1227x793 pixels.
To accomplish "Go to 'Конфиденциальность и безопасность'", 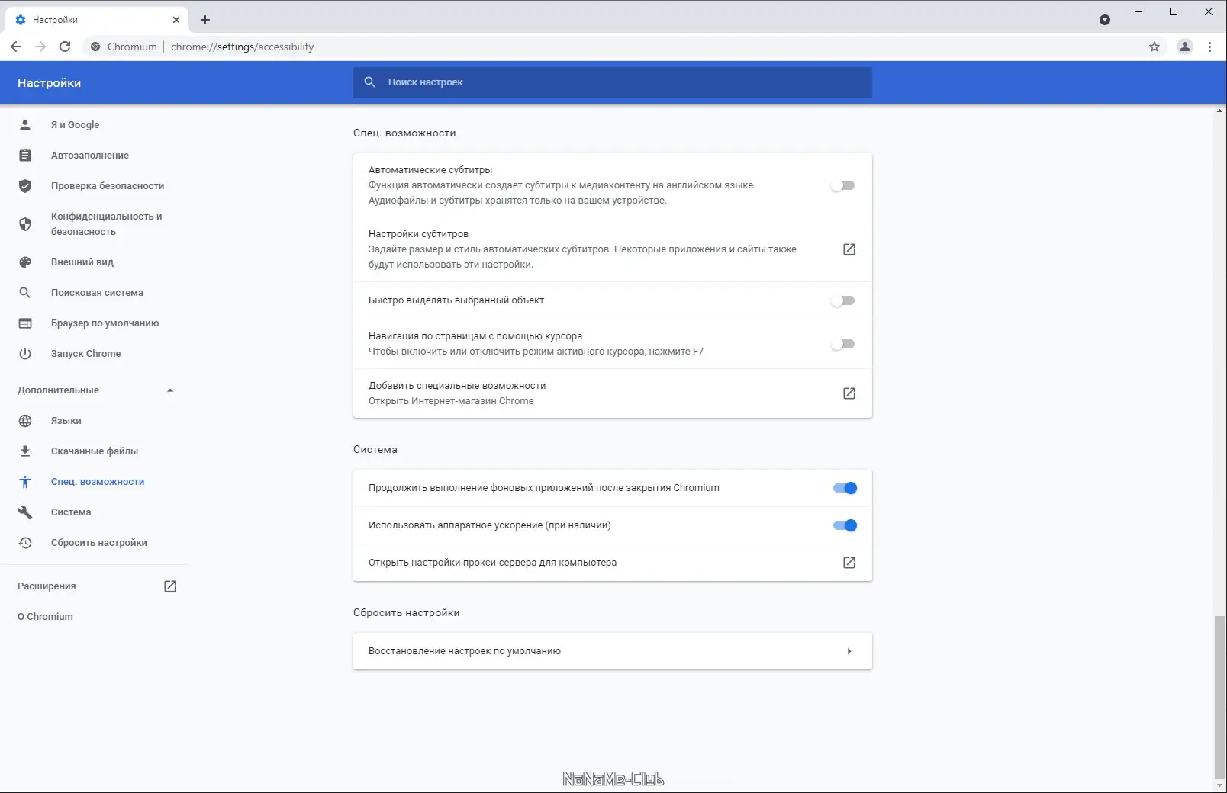I will coord(105,223).
